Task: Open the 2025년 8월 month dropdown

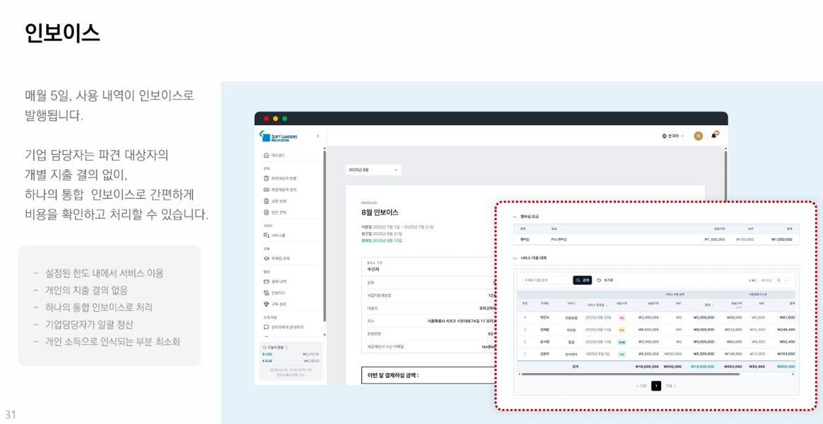Action: pyautogui.click(x=374, y=170)
